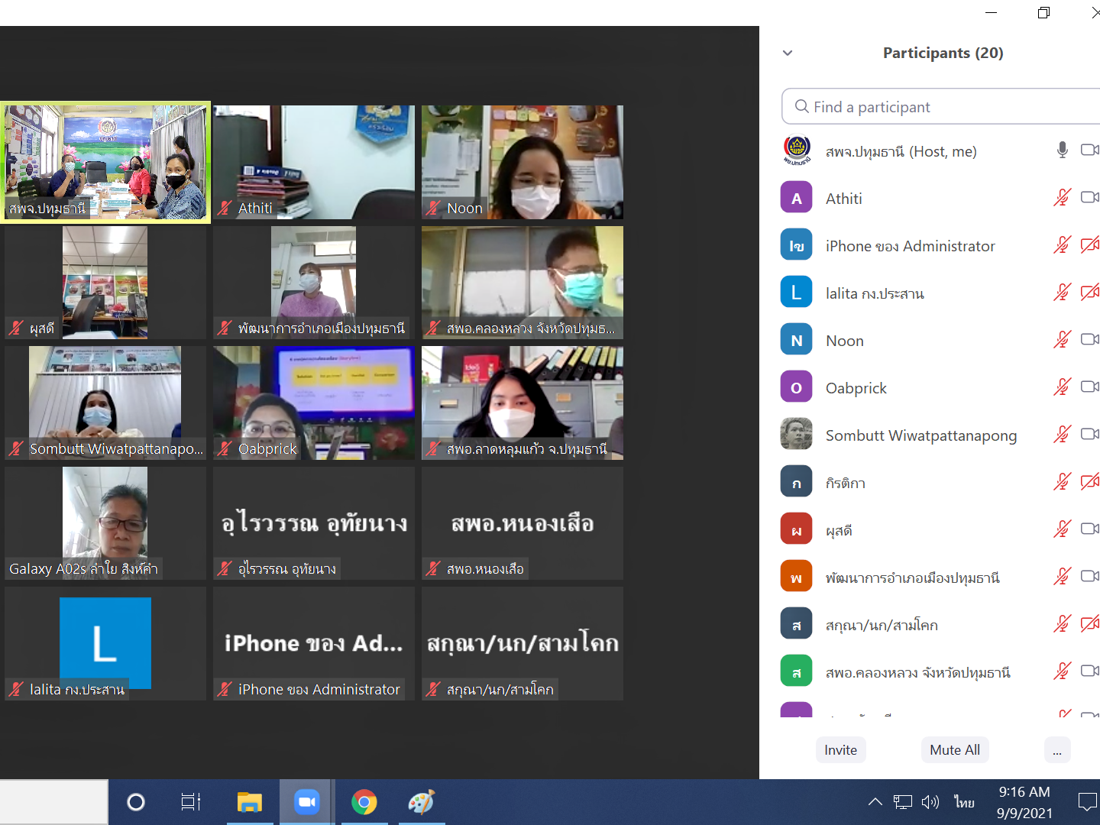Click the Find a participant search field

[x=941, y=106]
